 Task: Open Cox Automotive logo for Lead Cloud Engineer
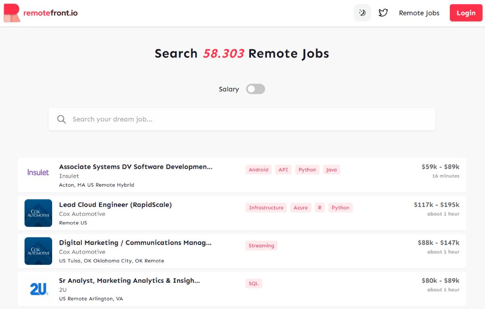38,213
